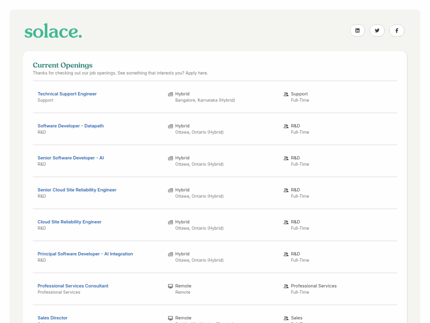430x323 pixels.
Task: Click 'Bangalore, Karnataka (Hybrid)' location text
Action: coord(205,100)
